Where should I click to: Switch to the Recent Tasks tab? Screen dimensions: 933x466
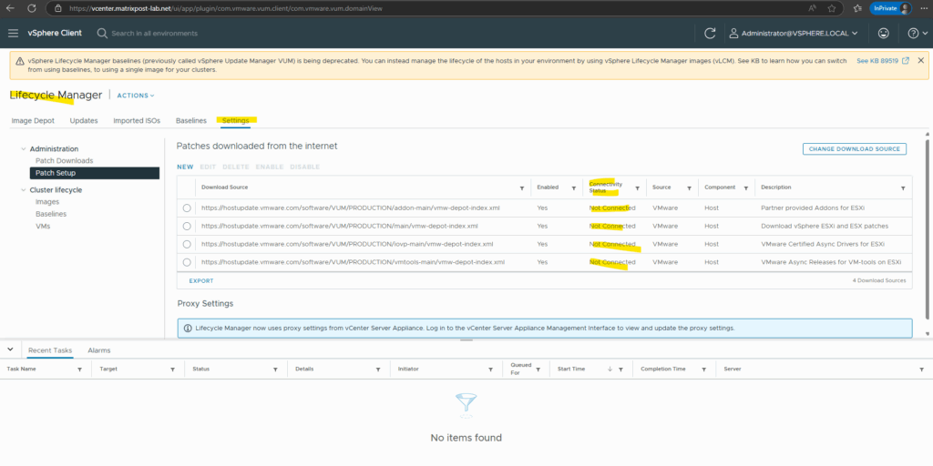(x=50, y=350)
